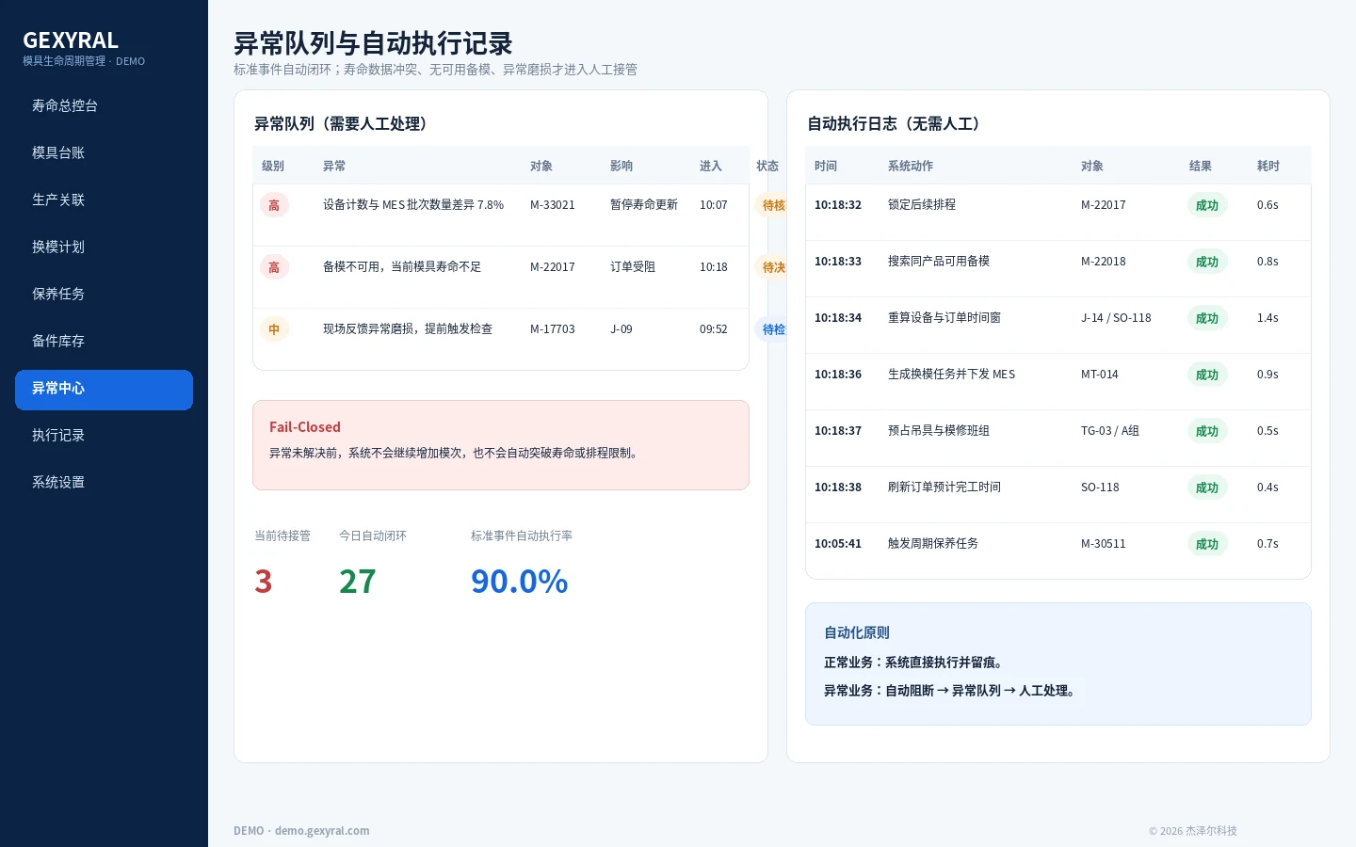
Task: Open the 待检 status of the M-17703 row
Action: click(770, 329)
